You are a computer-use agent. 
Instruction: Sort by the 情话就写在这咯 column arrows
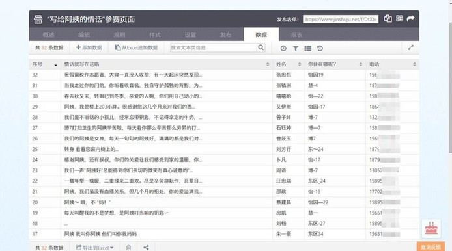268,64
